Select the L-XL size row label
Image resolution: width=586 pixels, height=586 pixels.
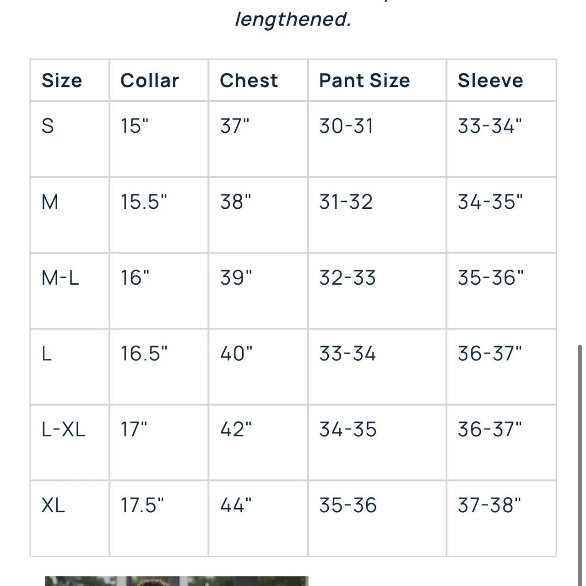[x=63, y=429]
